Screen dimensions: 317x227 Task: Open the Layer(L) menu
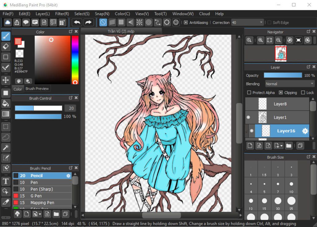pos(43,14)
